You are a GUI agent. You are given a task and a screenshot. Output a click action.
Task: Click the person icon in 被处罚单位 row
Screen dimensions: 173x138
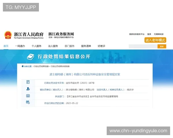[28, 89]
